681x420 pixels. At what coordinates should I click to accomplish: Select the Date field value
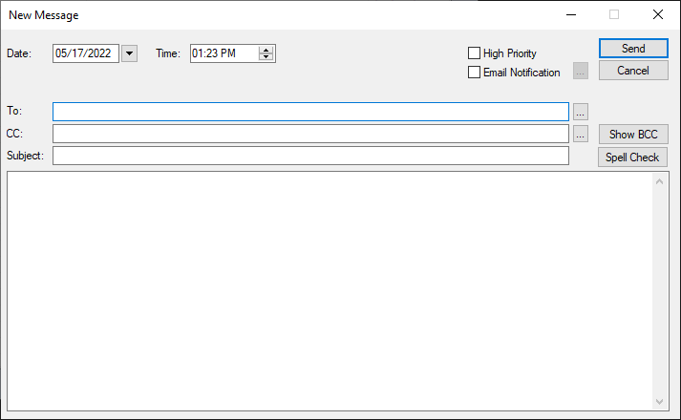pyautogui.click(x=84, y=53)
